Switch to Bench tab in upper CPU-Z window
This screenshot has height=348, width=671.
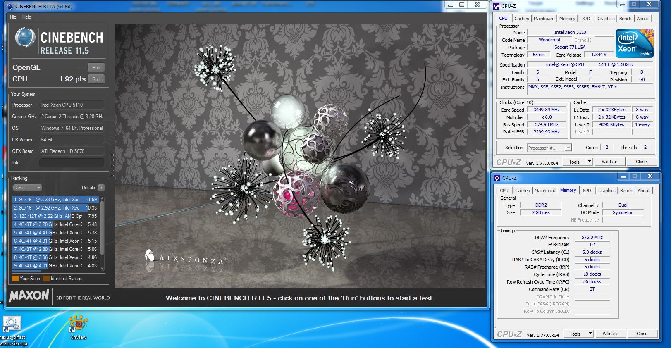626,19
